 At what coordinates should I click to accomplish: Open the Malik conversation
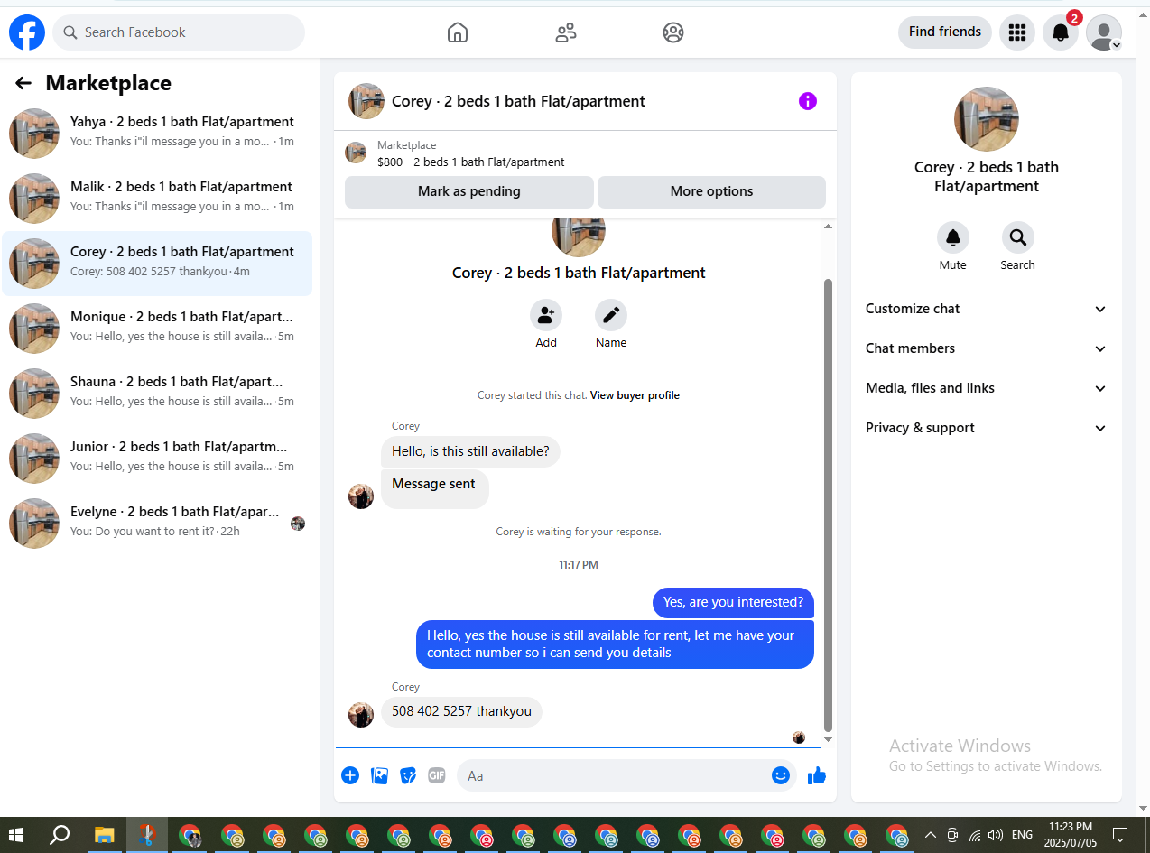(x=157, y=199)
